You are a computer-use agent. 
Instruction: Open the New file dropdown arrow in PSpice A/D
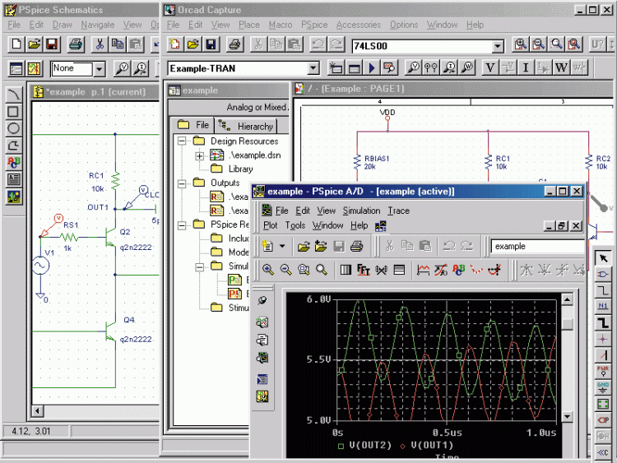tap(282, 246)
